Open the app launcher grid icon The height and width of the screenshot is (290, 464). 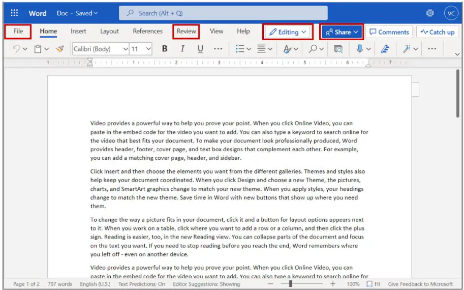point(14,13)
